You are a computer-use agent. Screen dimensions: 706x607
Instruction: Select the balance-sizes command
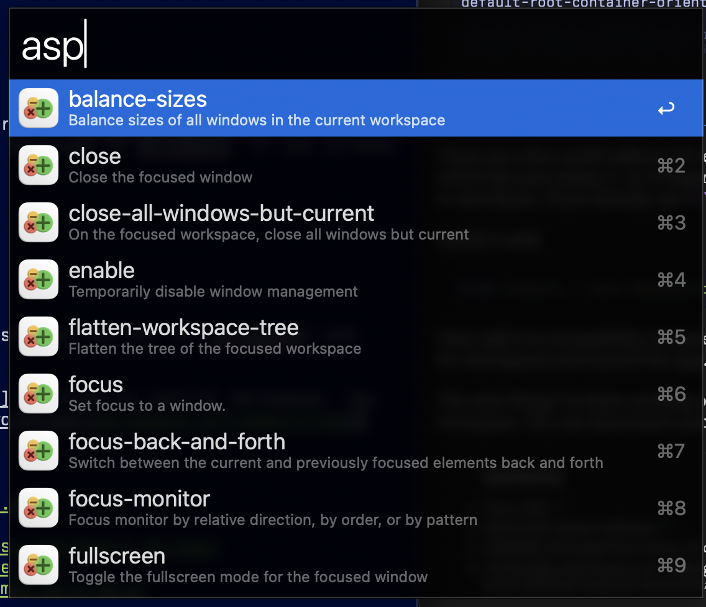138,99
